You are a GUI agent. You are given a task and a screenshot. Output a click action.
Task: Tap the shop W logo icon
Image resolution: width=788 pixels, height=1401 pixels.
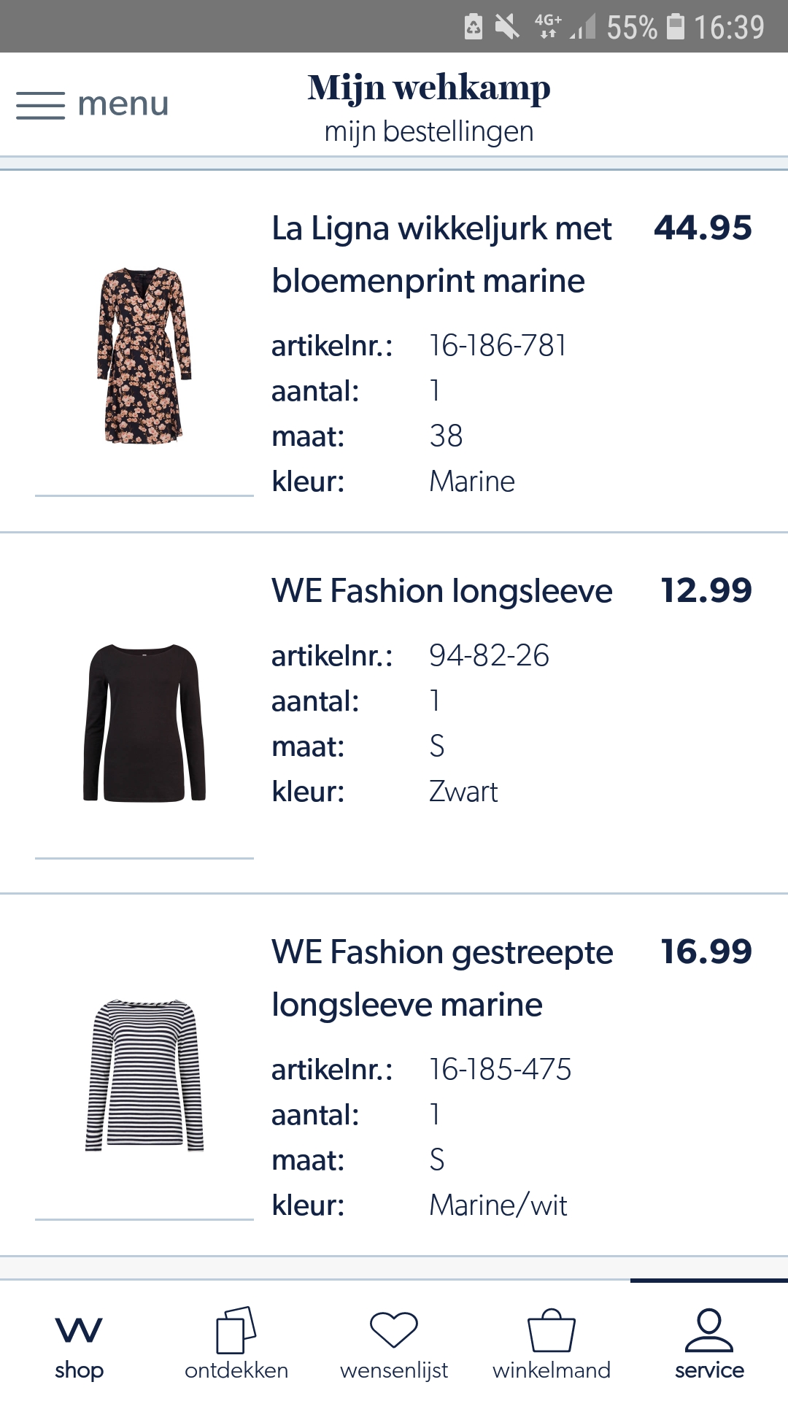tap(79, 1329)
